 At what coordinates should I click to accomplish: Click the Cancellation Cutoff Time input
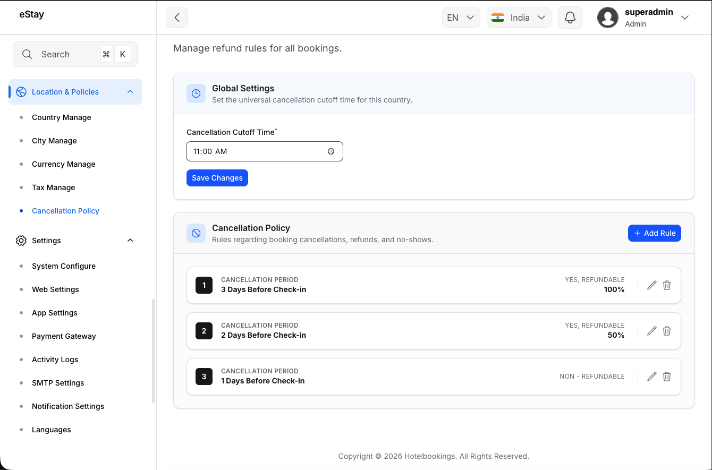pyautogui.click(x=265, y=151)
